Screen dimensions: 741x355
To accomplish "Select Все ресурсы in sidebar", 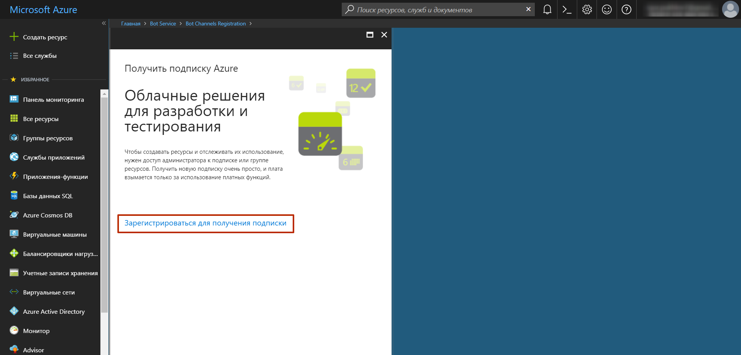I will click(x=41, y=119).
